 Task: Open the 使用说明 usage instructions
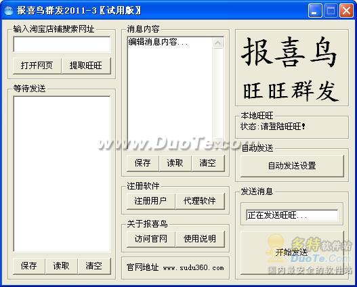200,239
